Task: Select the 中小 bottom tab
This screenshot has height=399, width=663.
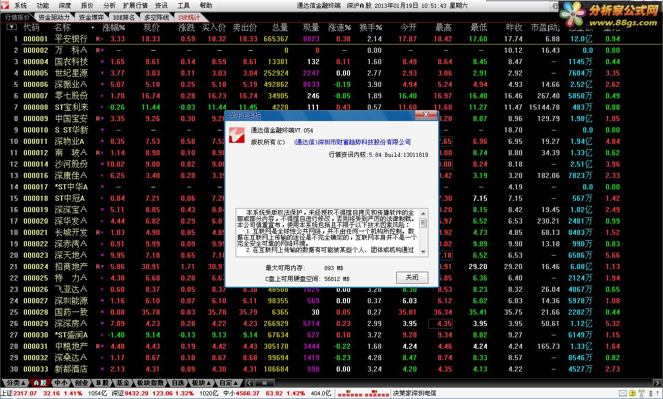Action: pyautogui.click(x=61, y=383)
